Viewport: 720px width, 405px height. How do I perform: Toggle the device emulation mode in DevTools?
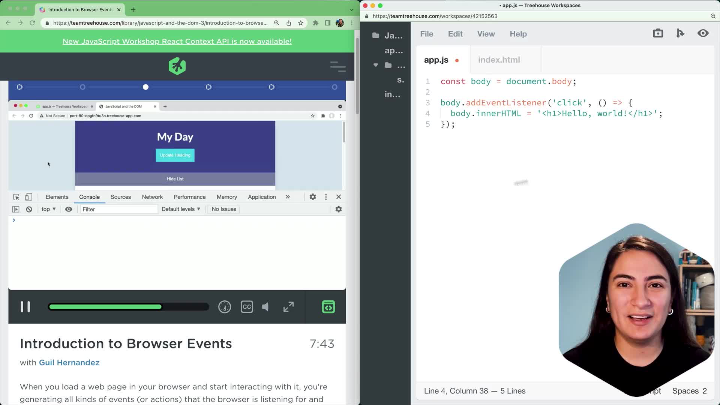(28, 196)
